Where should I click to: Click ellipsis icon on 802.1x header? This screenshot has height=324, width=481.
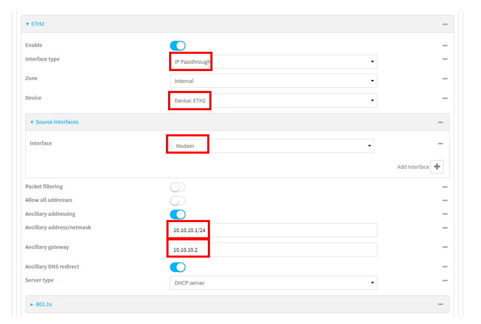coord(440,304)
